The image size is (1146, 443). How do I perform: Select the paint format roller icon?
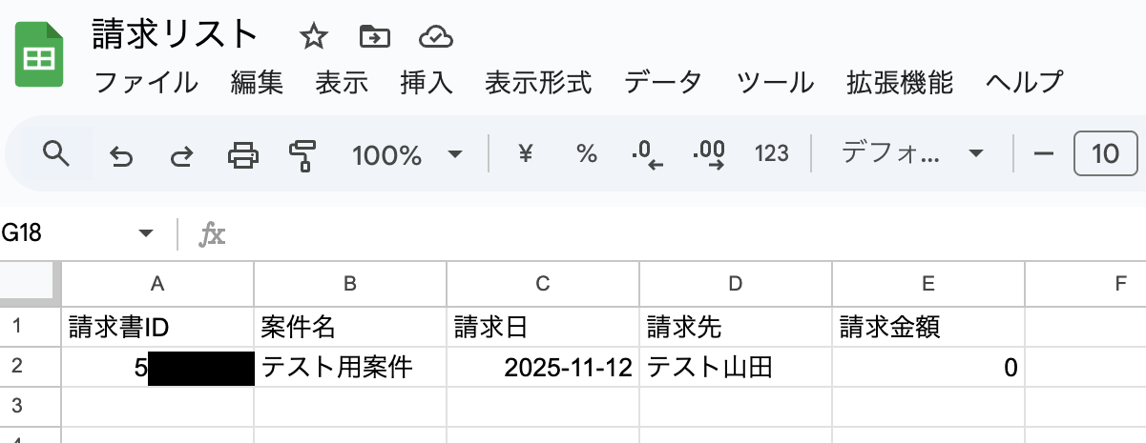(302, 154)
